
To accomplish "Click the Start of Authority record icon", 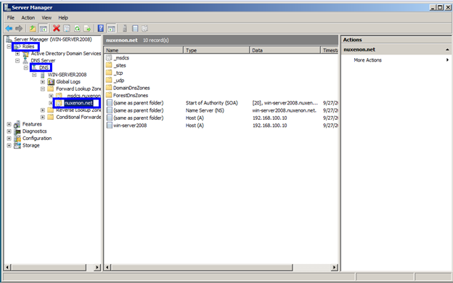I will [109, 103].
